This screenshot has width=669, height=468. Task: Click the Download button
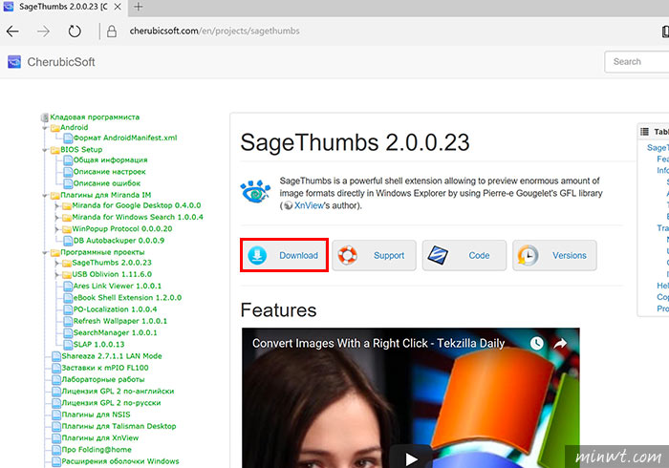coord(284,255)
